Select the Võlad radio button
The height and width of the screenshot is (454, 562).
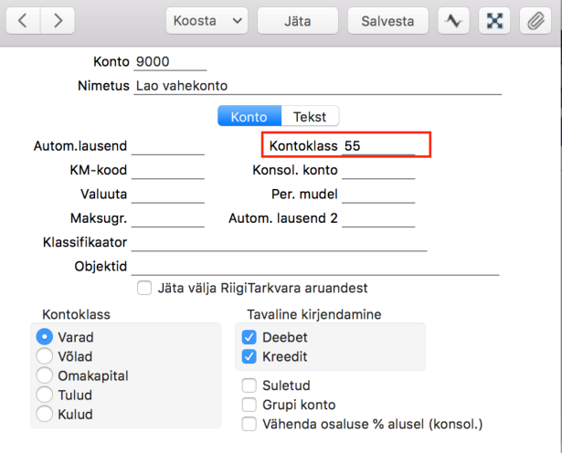(x=45, y=356)
